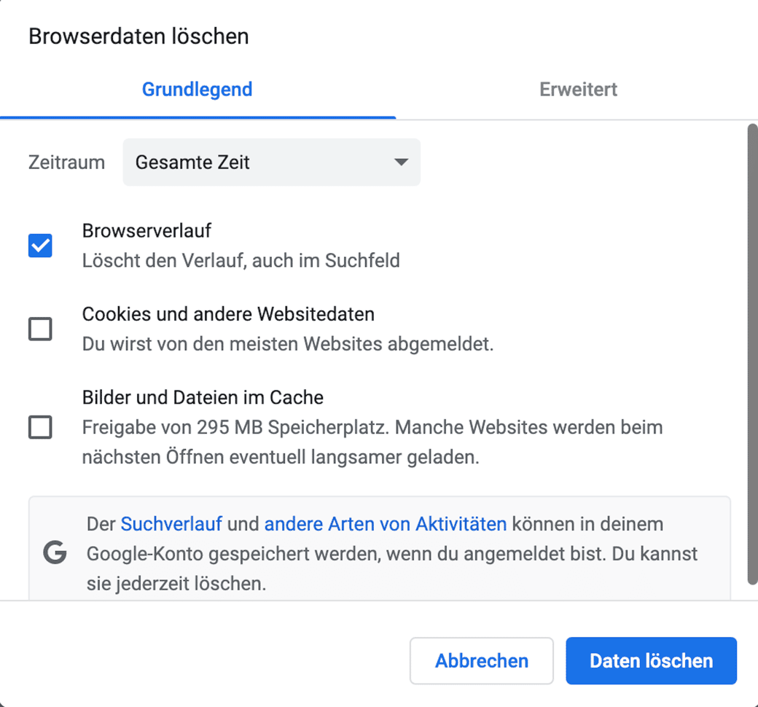Screen dimensions: 758x707
Task: Switch to the Erweitert tab
Action: 578,90
